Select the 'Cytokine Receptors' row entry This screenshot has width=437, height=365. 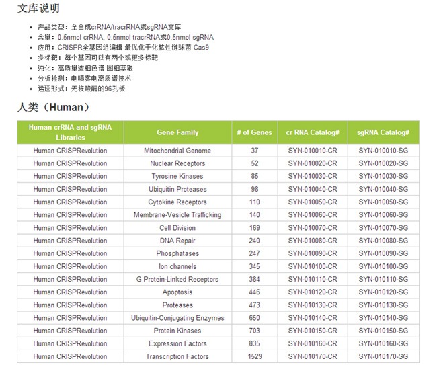(177, 202)
